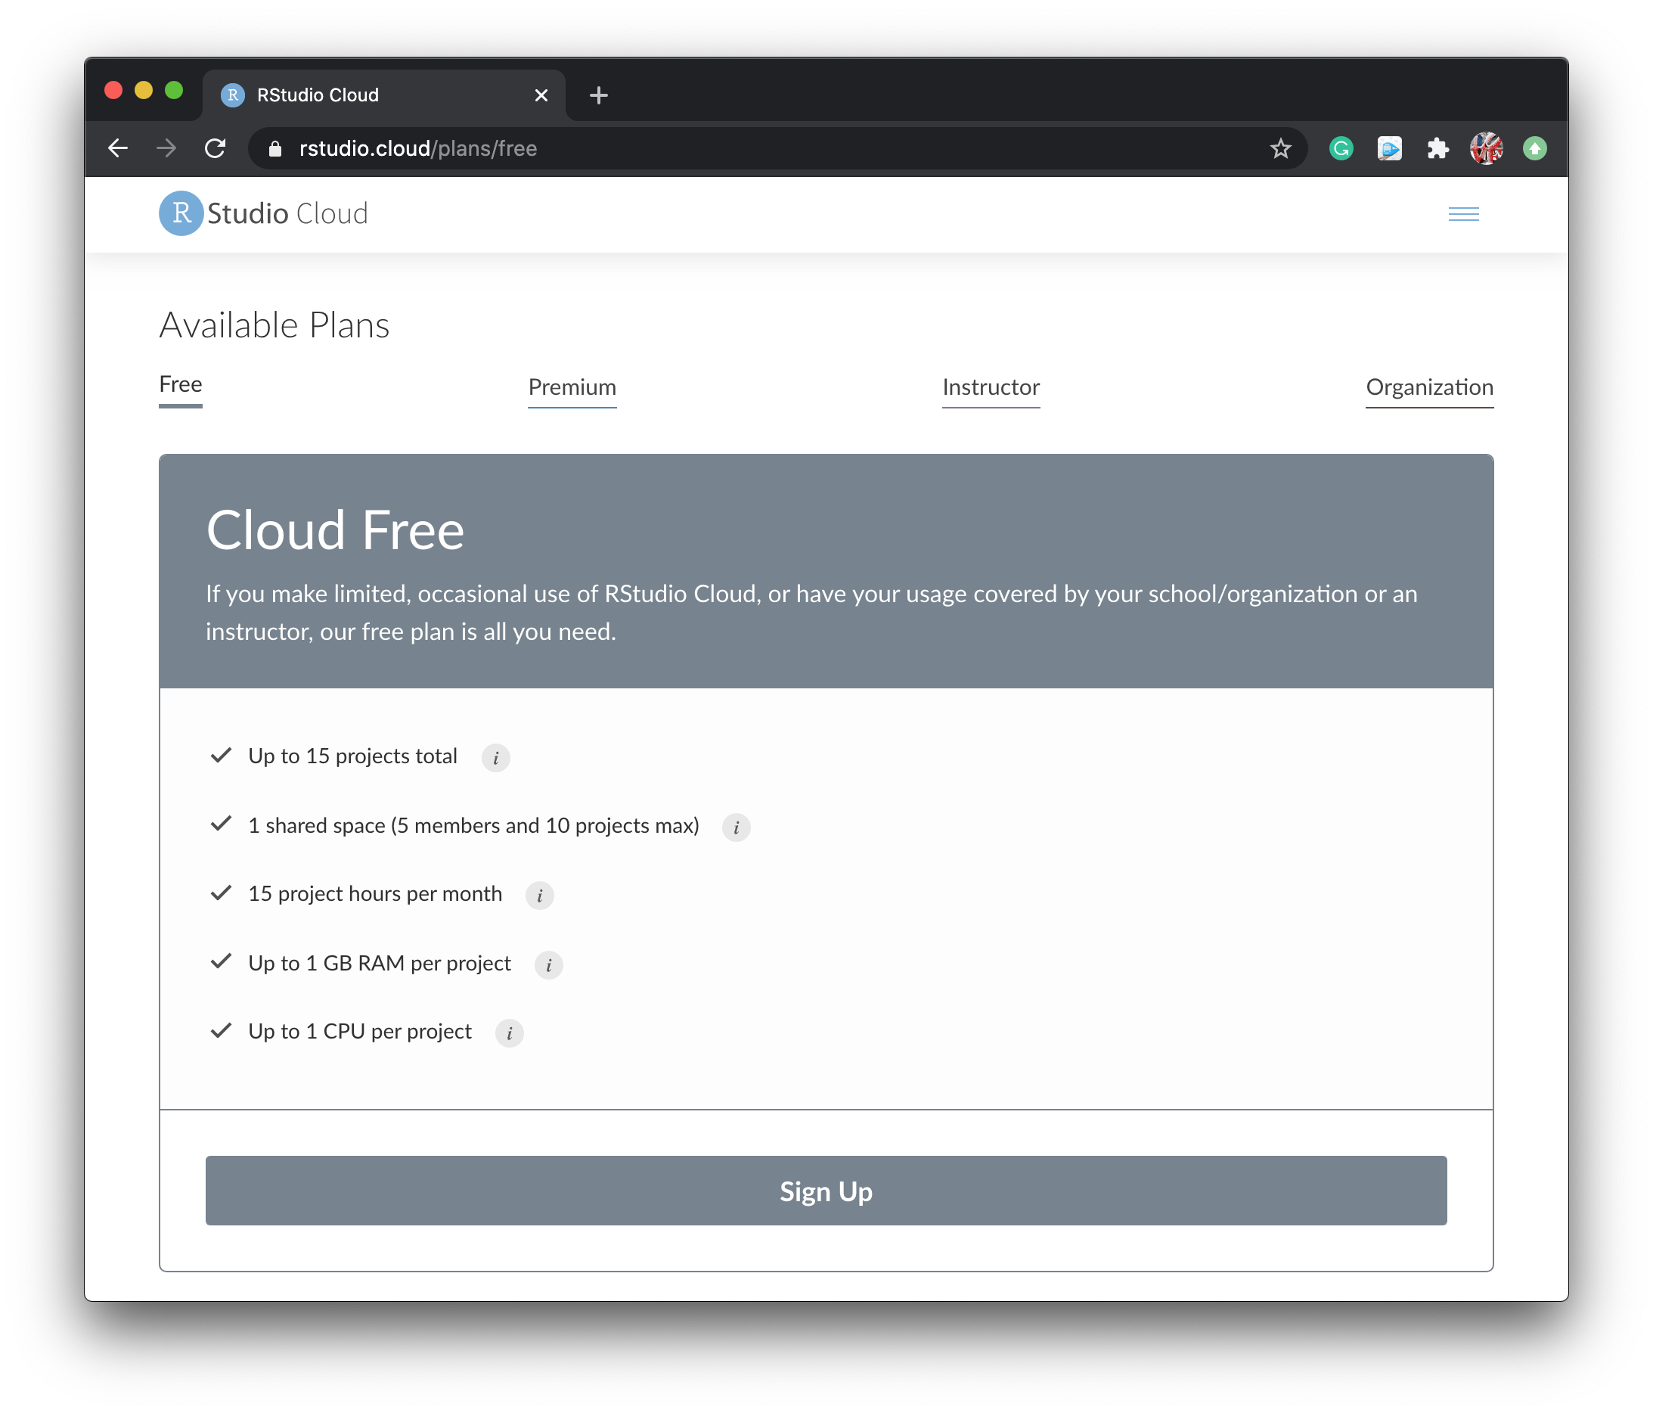This screenshot has width=1653, height=1413.
Task: Reload the current page
Action: (x=216, y=148)
